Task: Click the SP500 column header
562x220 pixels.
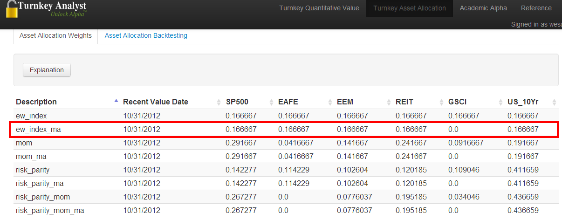Action: pos(237,102)
